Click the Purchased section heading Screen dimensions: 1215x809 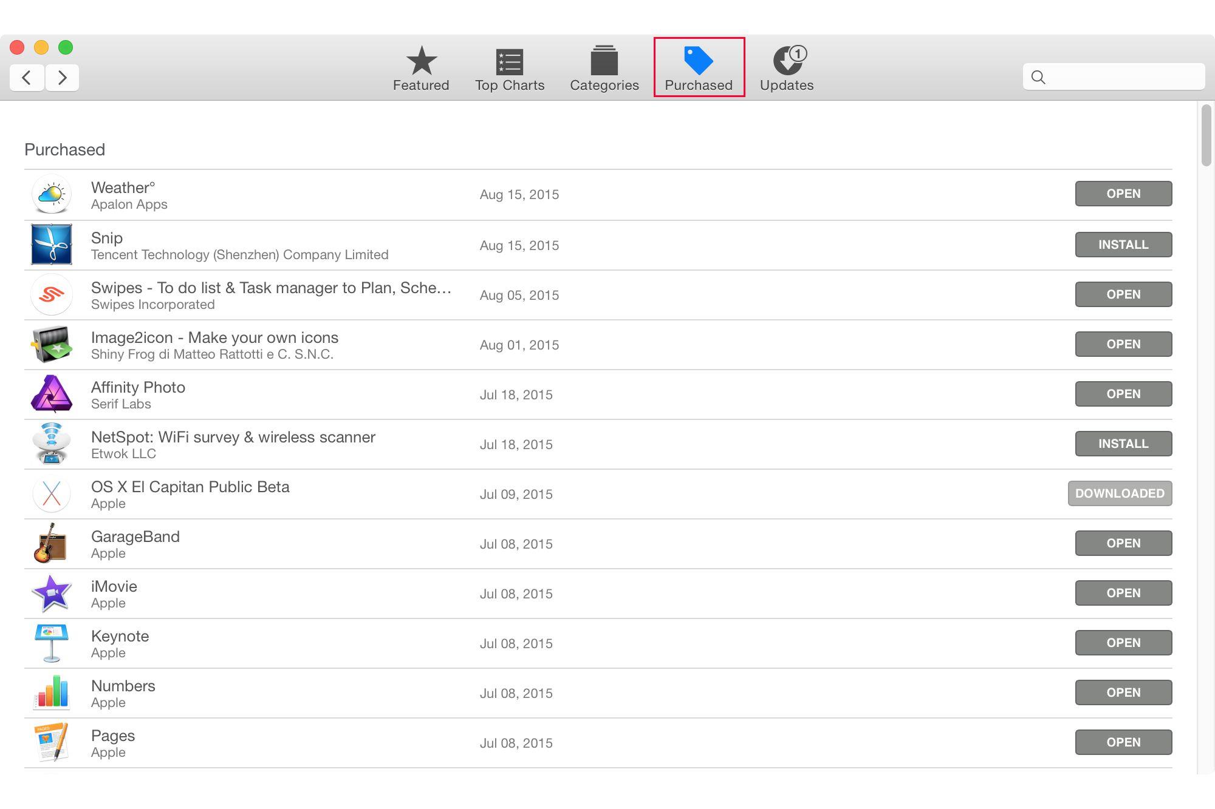click(65, 149)
